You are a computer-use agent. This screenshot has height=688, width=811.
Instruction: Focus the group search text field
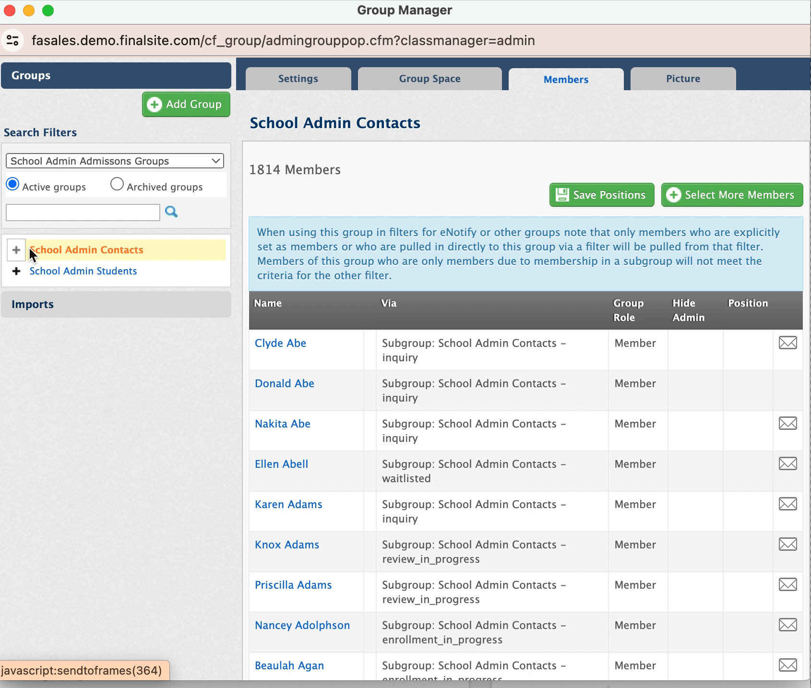pos(83,212)
